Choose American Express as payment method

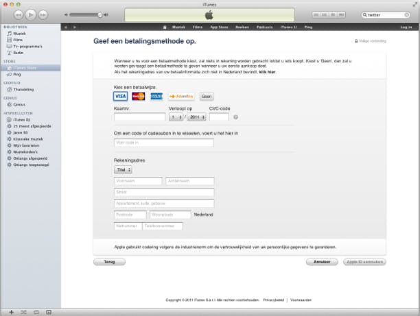click(156, 97)
